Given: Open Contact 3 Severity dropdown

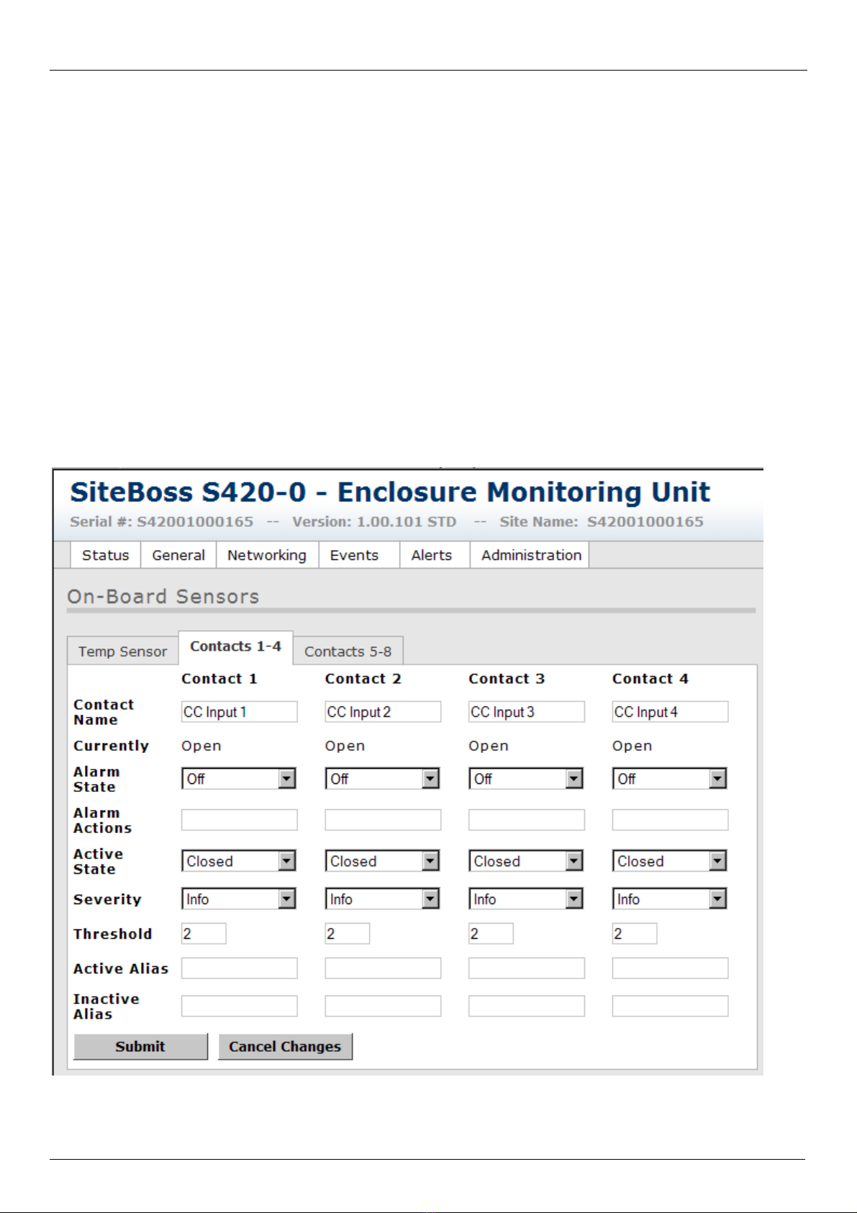Looking at the screenshot, I should (526, 899).
